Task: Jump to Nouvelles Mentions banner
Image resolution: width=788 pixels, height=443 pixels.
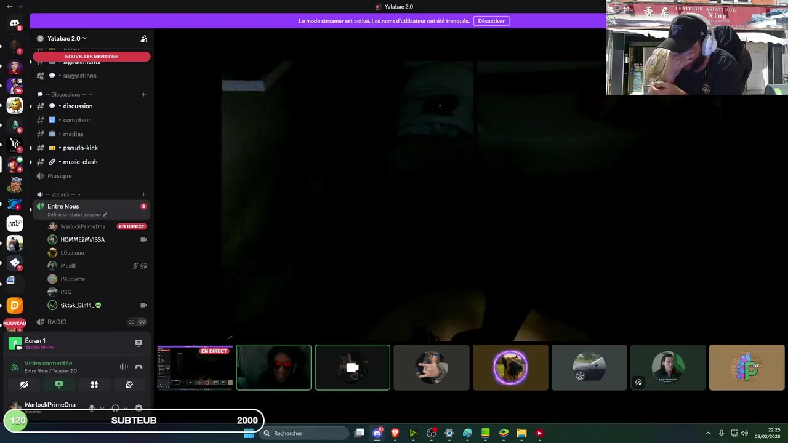Action: click(x=92, y=57)
